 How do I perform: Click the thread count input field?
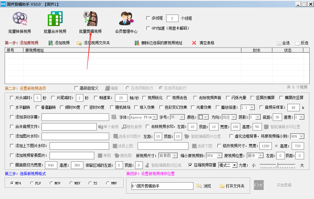point(172,18)
